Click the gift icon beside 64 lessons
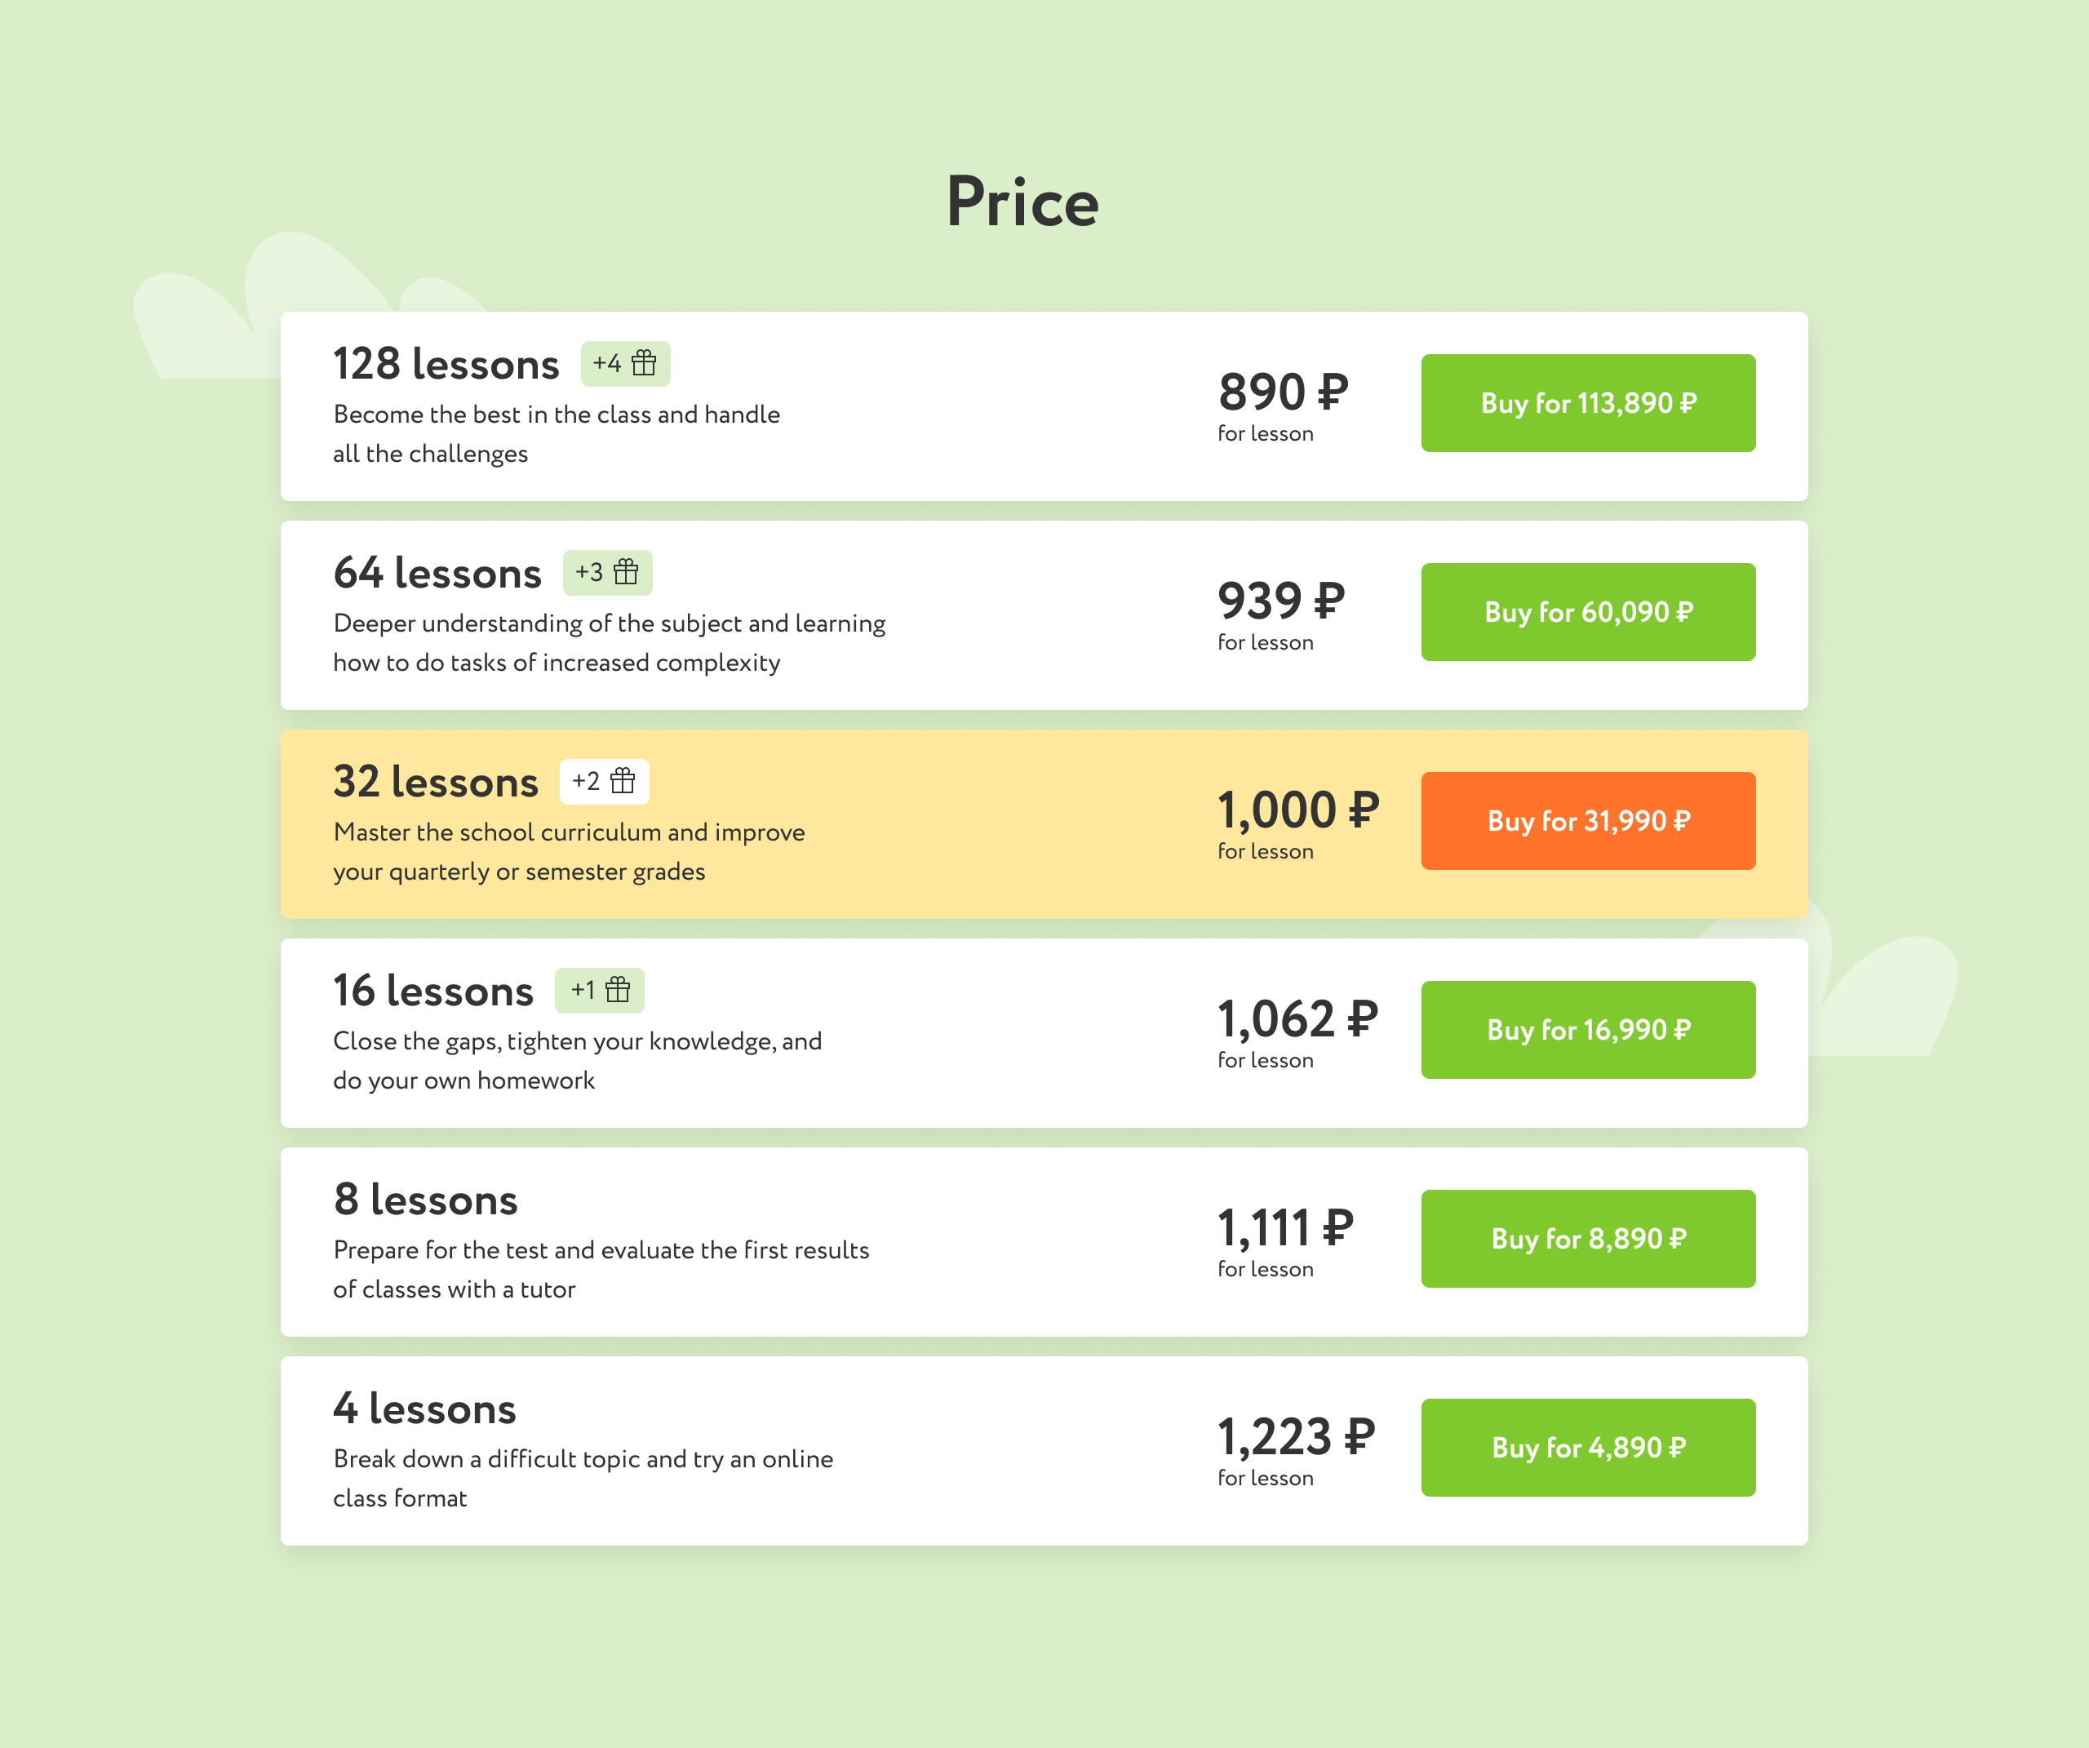 pos(626,572)
